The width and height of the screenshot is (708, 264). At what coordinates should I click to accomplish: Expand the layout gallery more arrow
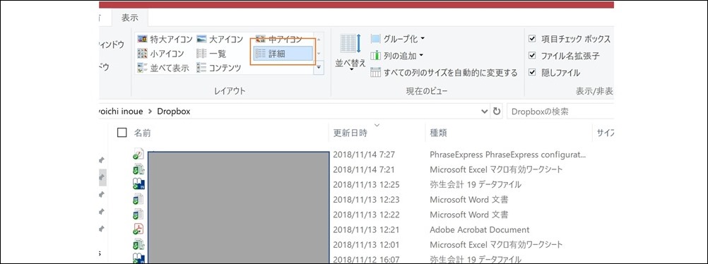point(319,68)
